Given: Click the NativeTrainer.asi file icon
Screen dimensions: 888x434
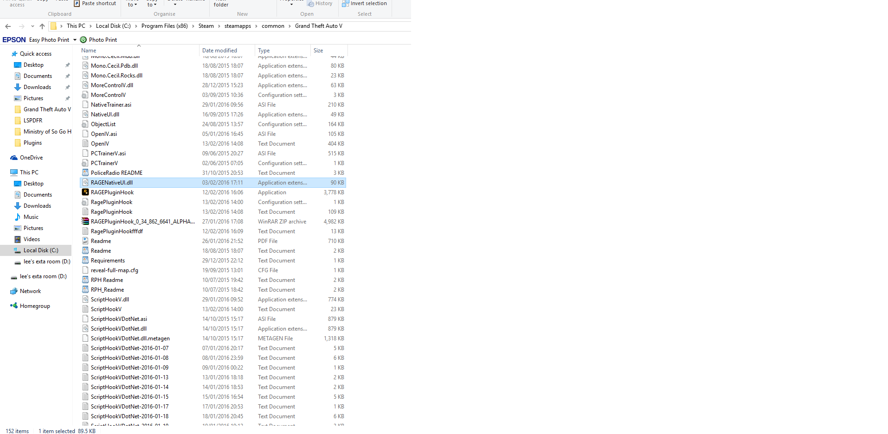Looking at the screenshot, I should pyautogui.click(x=85, y=104).
